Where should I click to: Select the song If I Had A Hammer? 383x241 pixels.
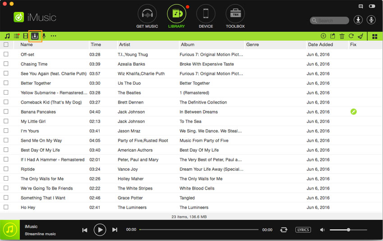tap(53, 159)
